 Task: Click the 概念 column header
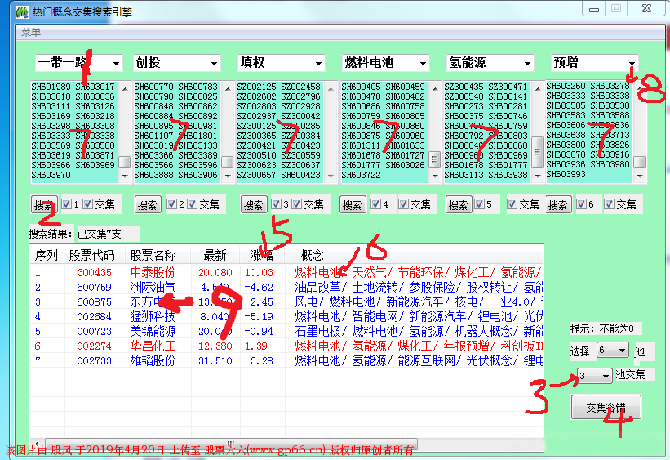point(312,255)
